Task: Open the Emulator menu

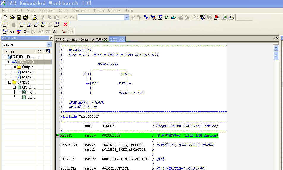Action: click(81, 11)
